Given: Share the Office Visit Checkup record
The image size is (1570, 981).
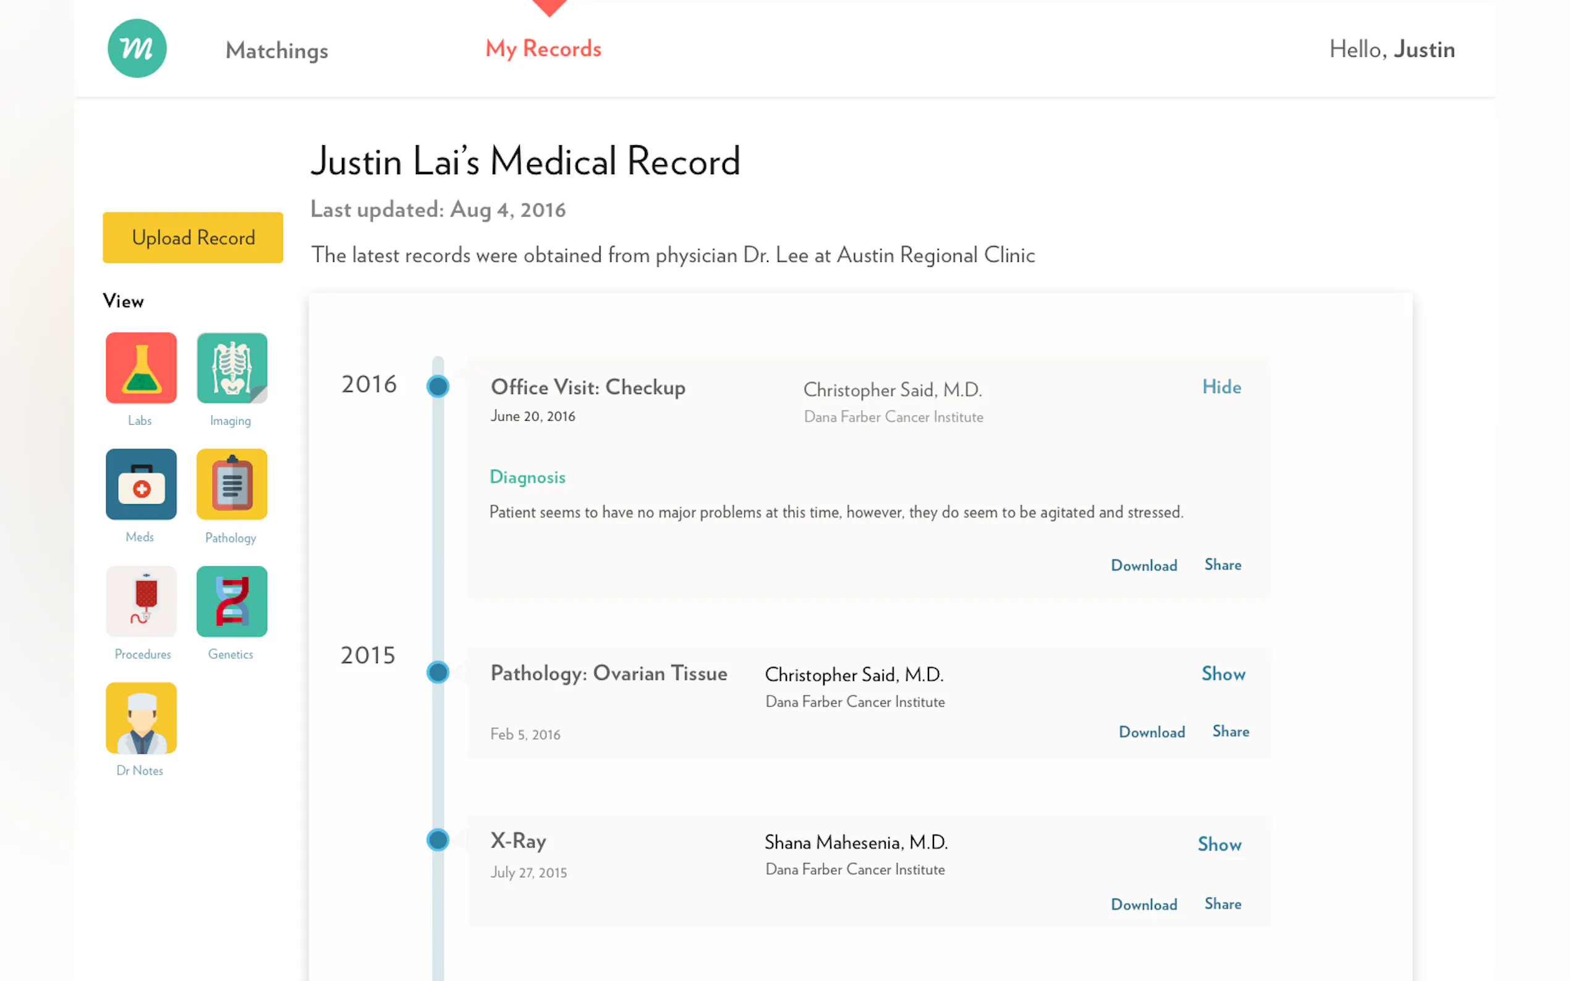Looking at the screenshot, I should tap(1222, 565).
